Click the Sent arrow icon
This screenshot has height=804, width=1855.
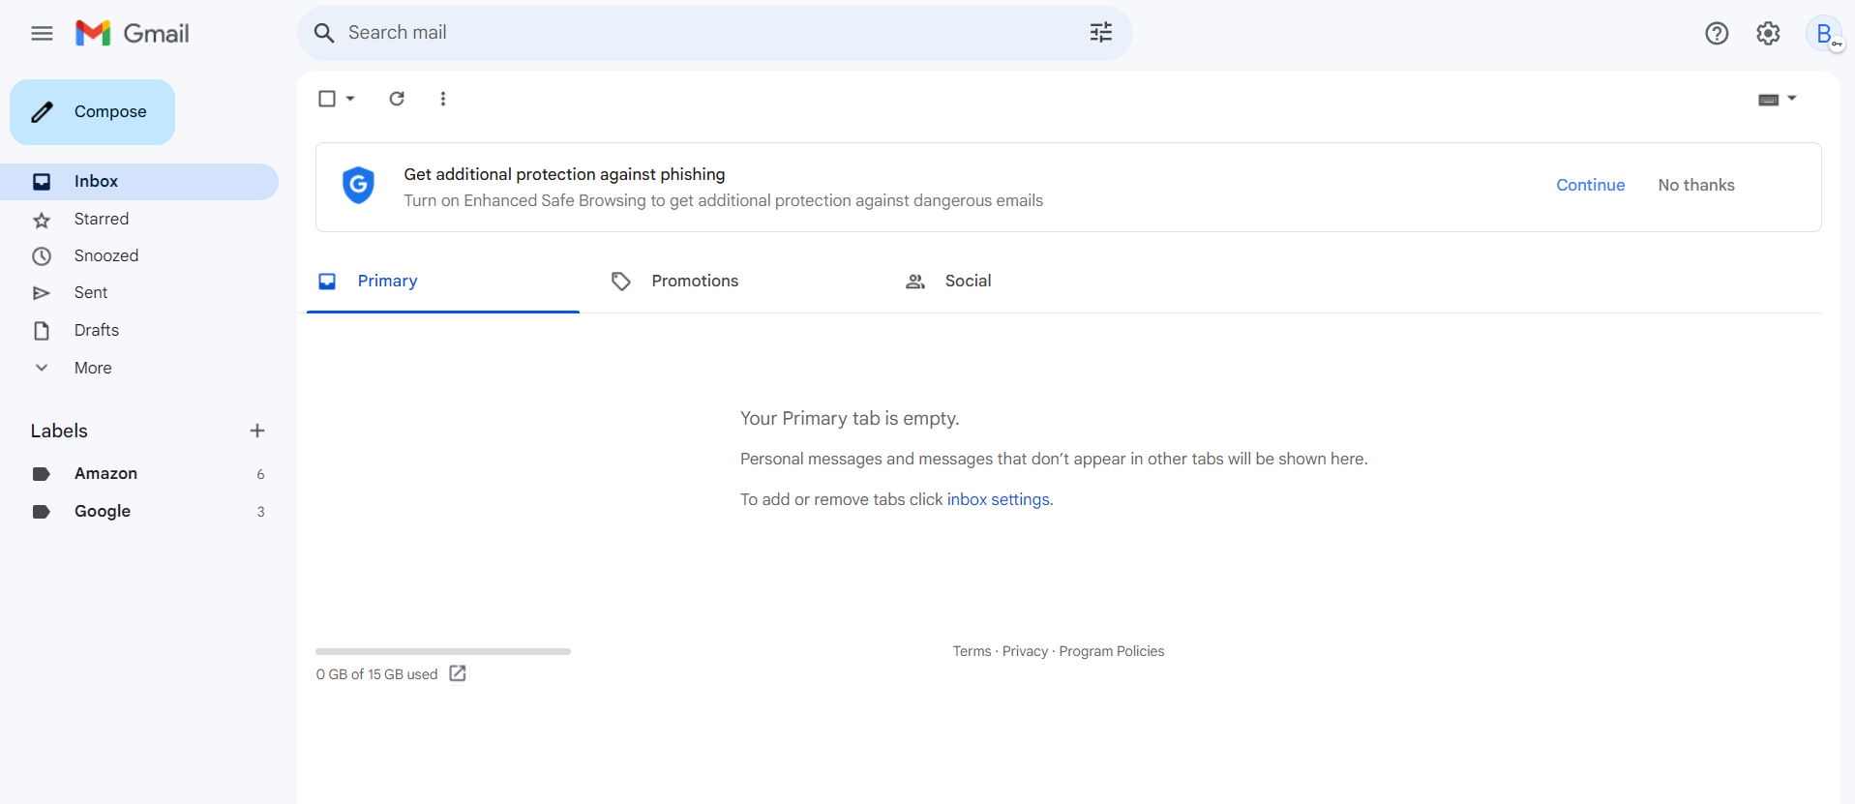(x=42, y=293)
